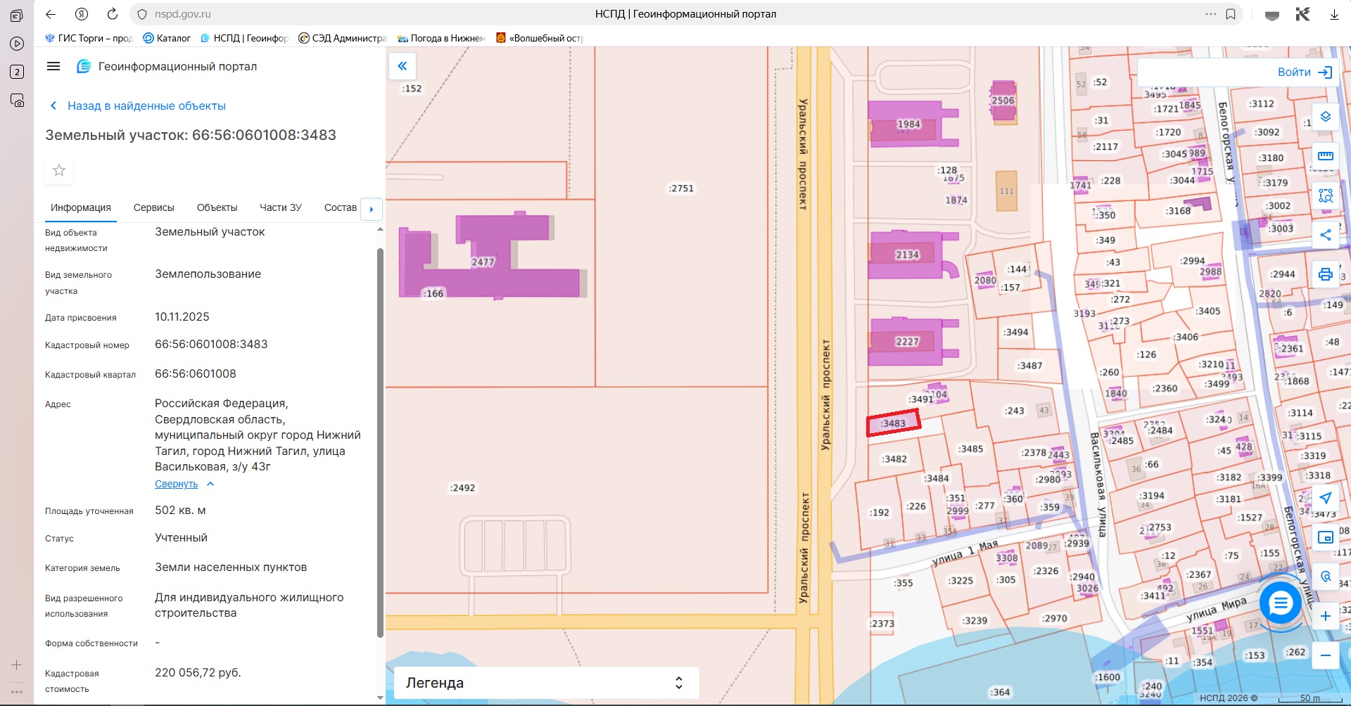Add parcel to favorites with star
The width and height of the screenshot is (1351, 706).
pyautogui.click(x=59, y=170)
